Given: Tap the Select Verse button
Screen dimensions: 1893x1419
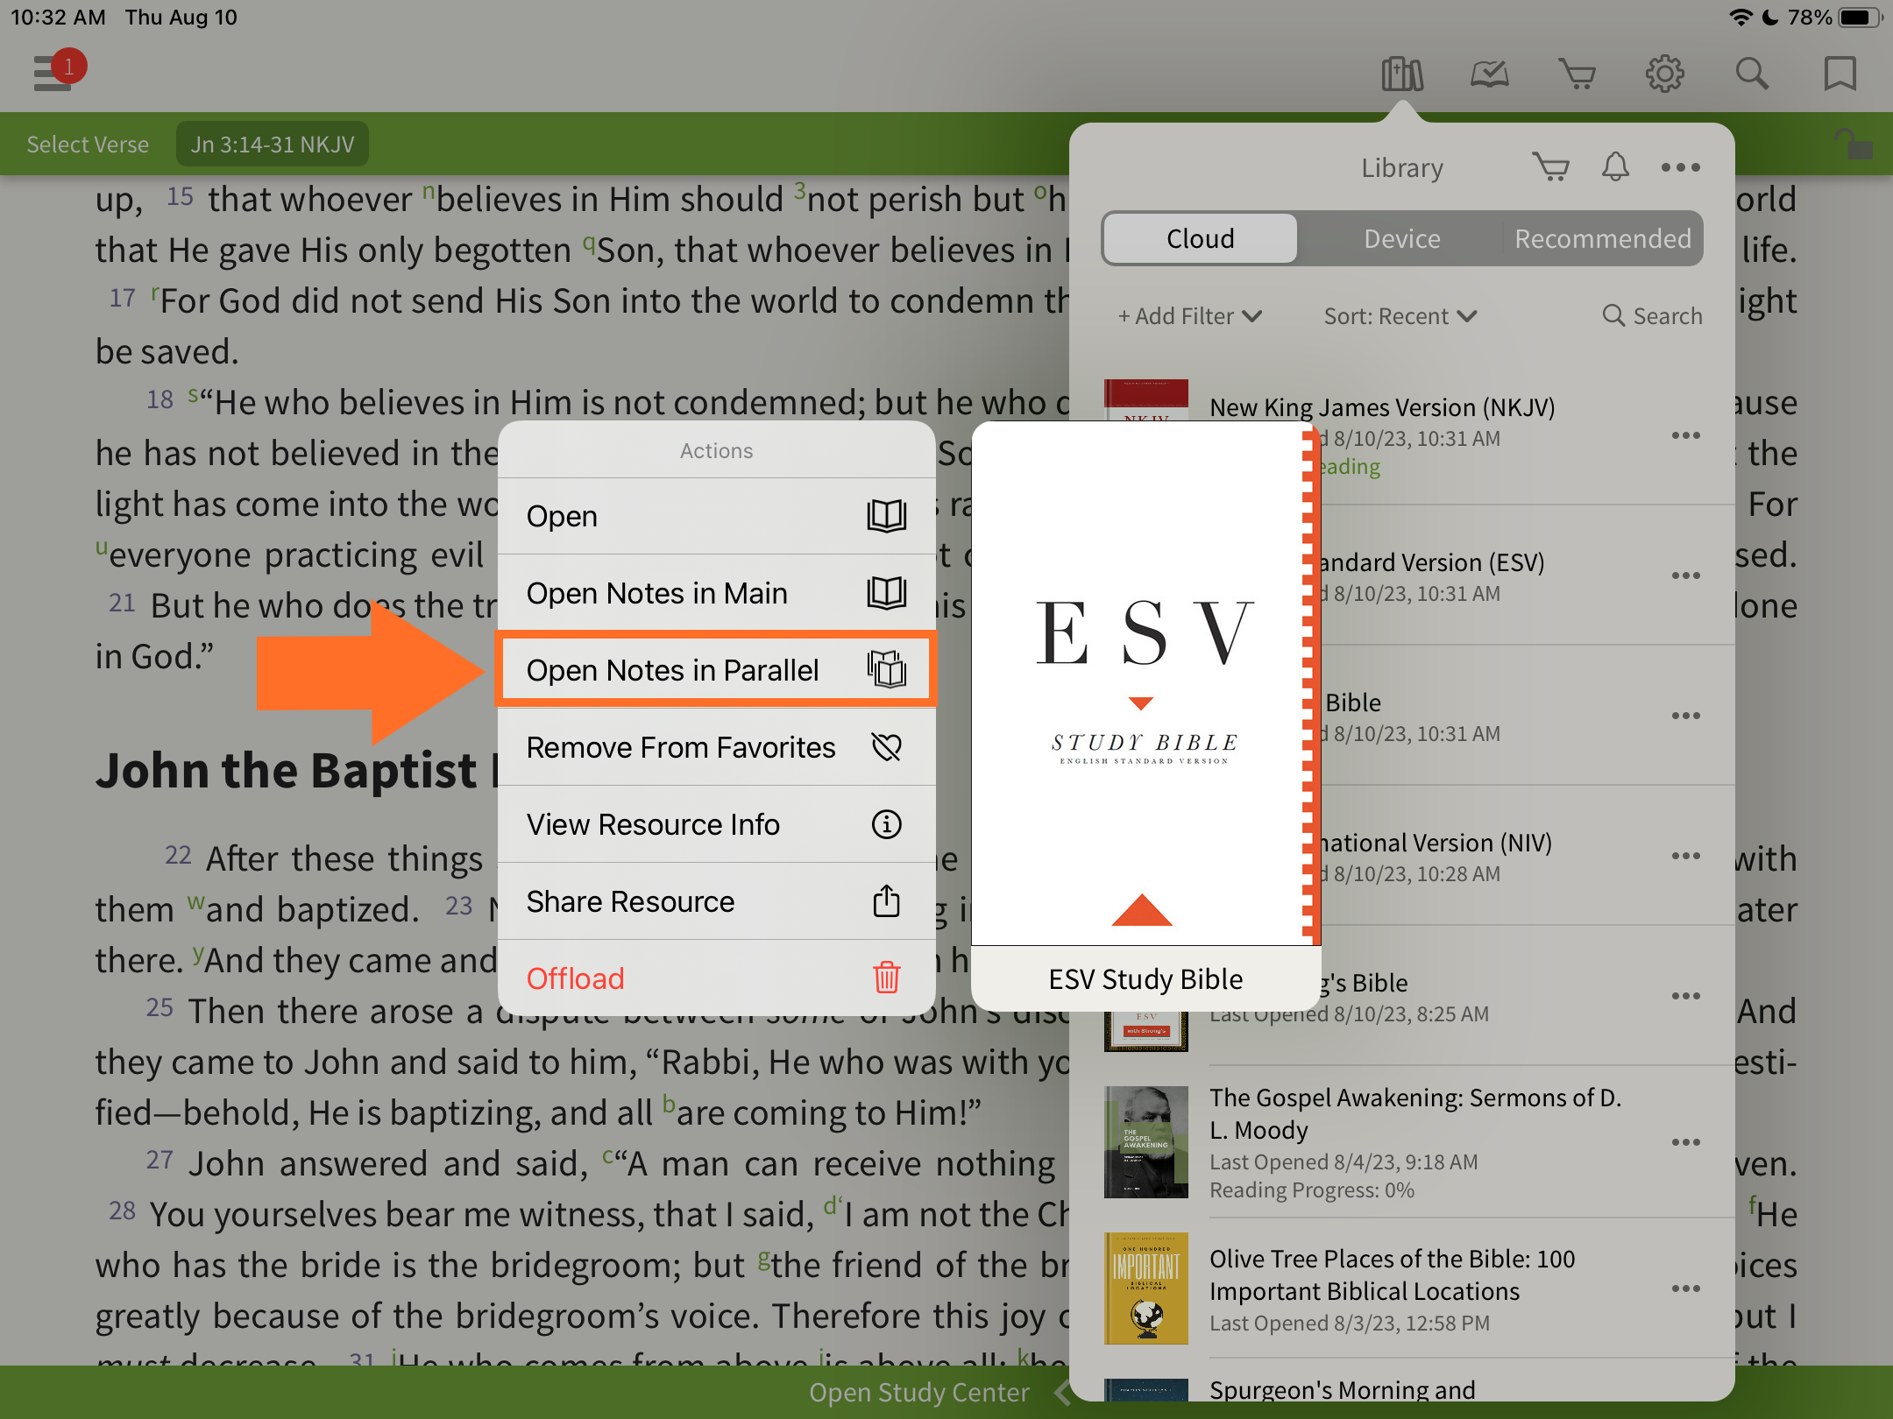Looking at the screenshot, I should tap(88, 145).
